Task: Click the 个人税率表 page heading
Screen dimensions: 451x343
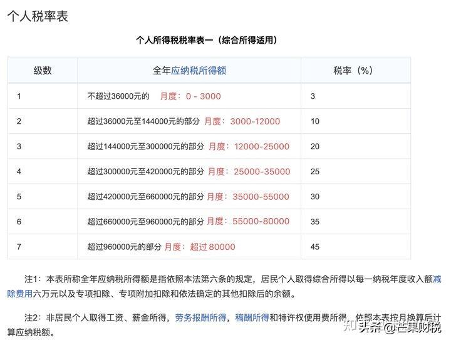Action: [37, 17]
